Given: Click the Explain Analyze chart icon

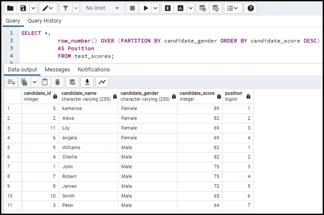Looking at the screenshot, I should click(181, 8).
